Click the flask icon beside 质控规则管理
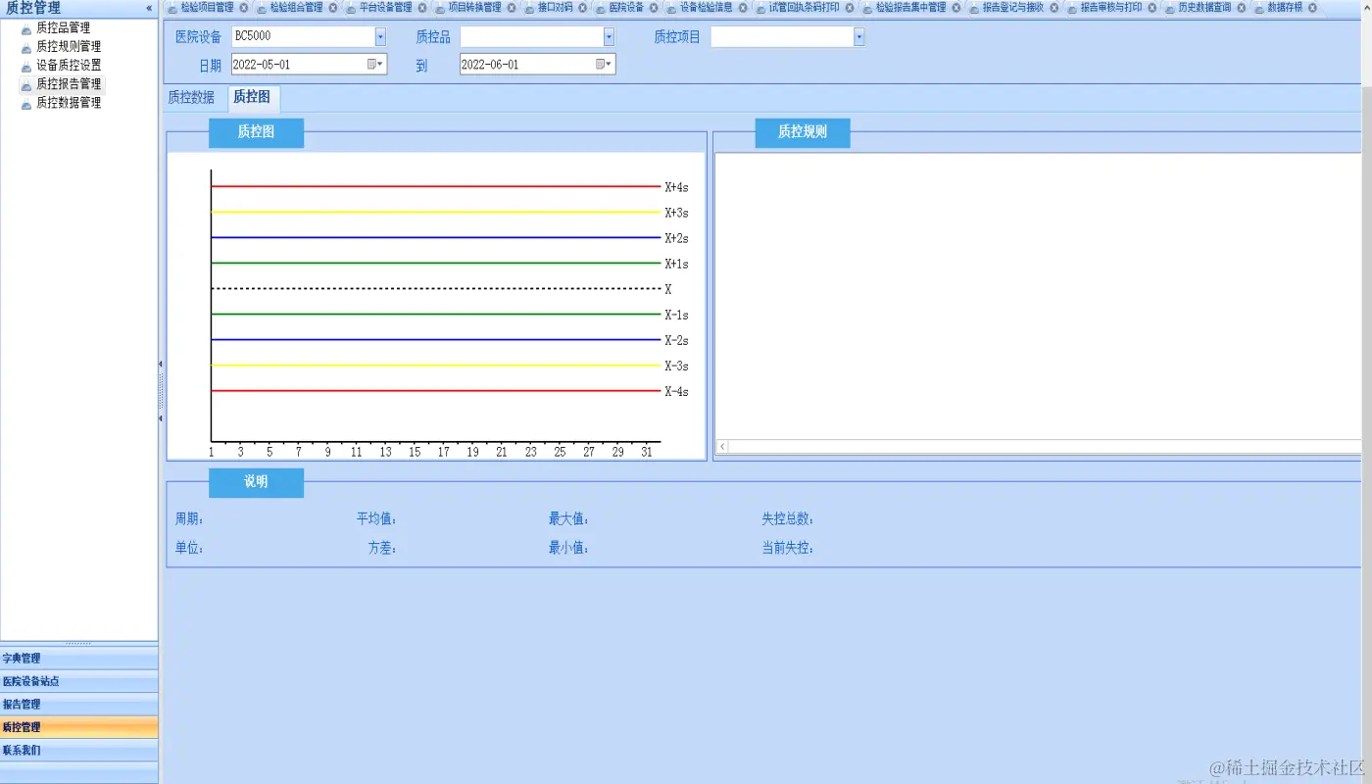Viewport: 1372px width, 784px height. tap(26, 47)
